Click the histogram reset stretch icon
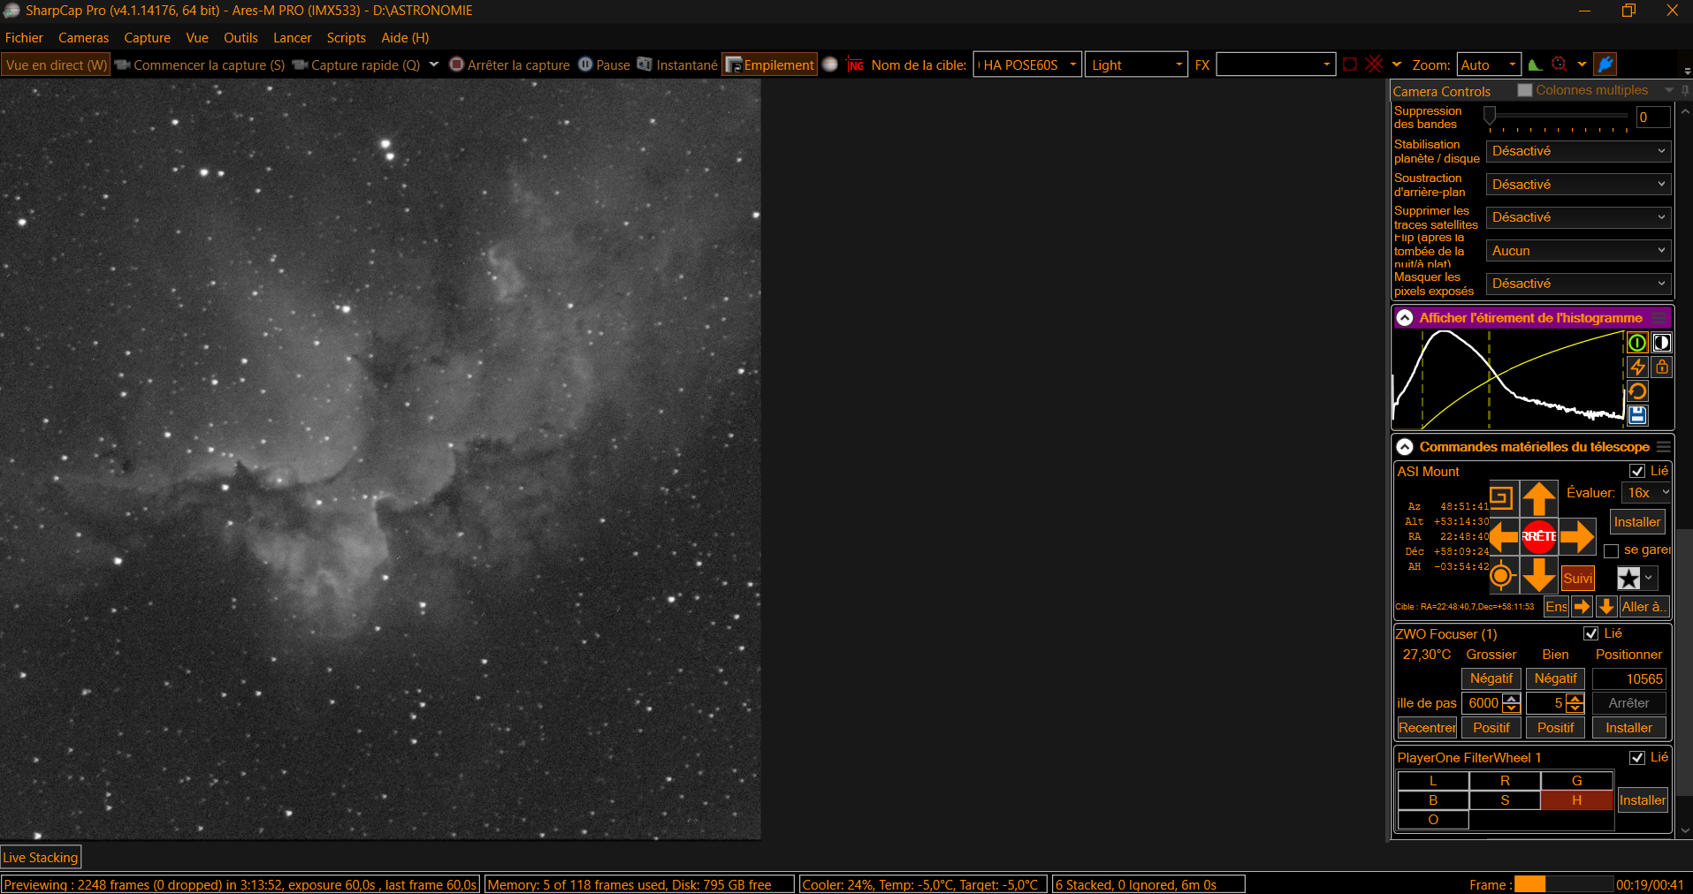The image size is (1693, 894). pos(1637,391)
